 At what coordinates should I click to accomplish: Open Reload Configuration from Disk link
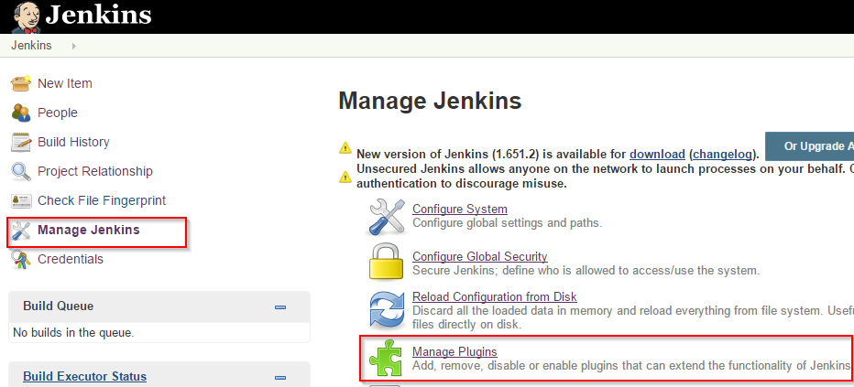(x=495, y=296)
